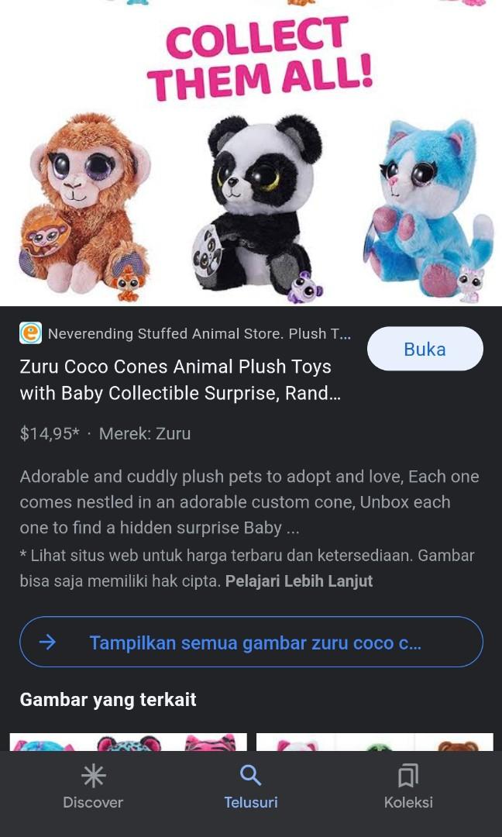Open Tampilkan semua gambar zuru coco button

(251, 642)
